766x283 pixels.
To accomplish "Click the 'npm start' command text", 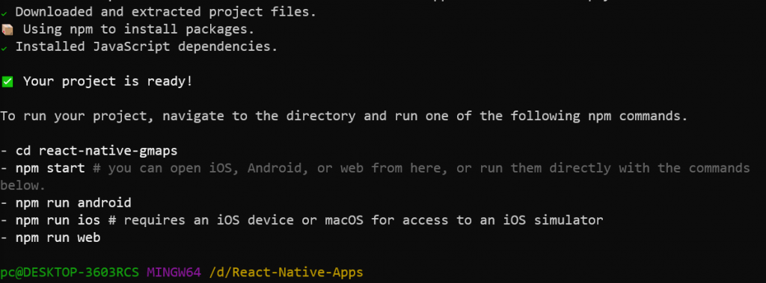I will click(50, 168).
